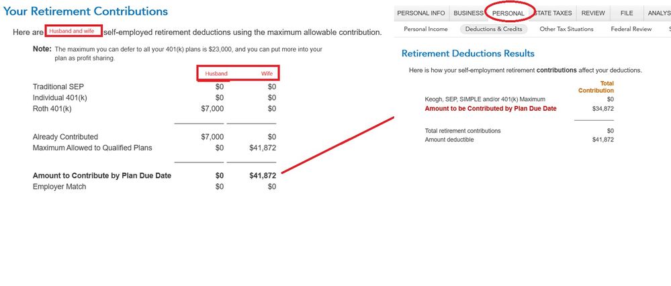
Task: Click Retirement Deductions Results heading
Action: 468,54
